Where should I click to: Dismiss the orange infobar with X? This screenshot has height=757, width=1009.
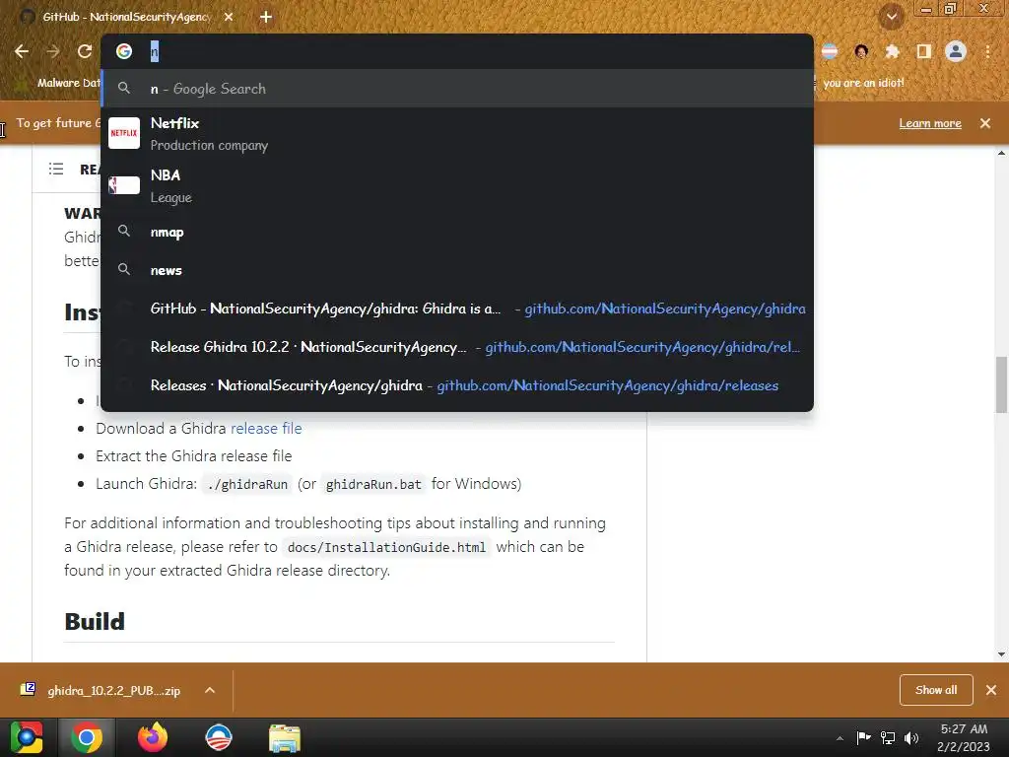(985, 123)
